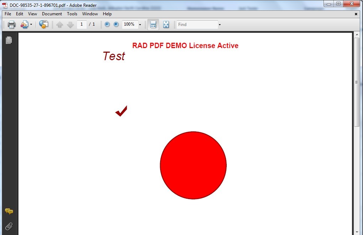Go to next page arrow
This screenshot has width=363, height=235.
coord(70,25)
